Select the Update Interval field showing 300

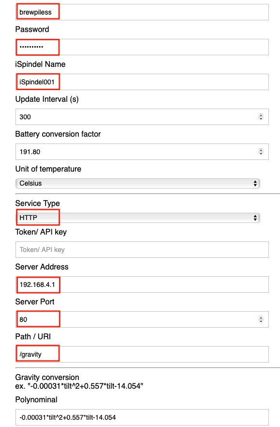click(x=142, y=117)
